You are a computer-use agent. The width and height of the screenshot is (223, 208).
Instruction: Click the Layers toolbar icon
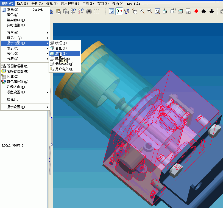point(181,11)
